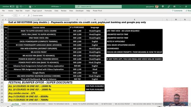
Task: Click FESTIVAL BUMPER OFFER heading cell
Action: [x=41, y=83]
